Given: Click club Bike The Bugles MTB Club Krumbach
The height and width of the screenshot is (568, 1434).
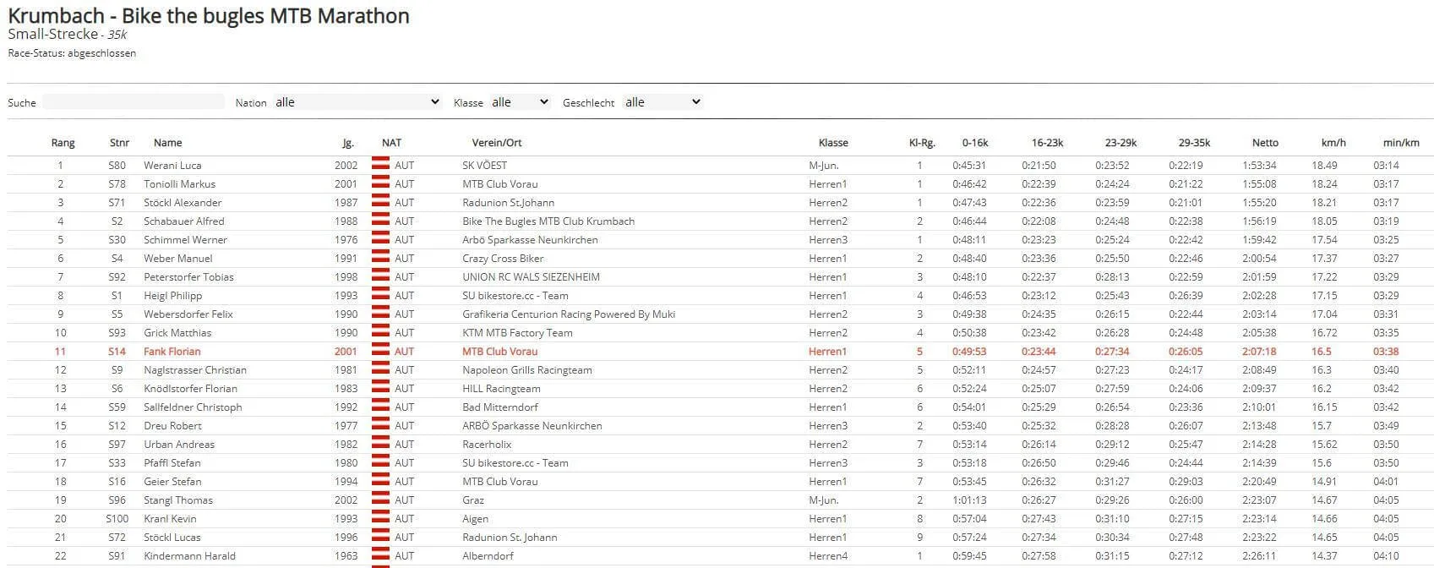Looking at the screenshot, I should pos(548,221).
